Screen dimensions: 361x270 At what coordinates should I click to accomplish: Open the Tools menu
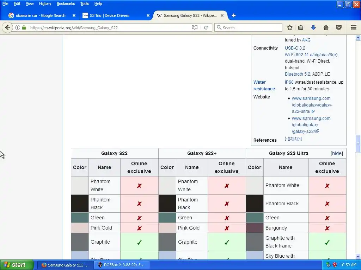(x=85, y=4)
